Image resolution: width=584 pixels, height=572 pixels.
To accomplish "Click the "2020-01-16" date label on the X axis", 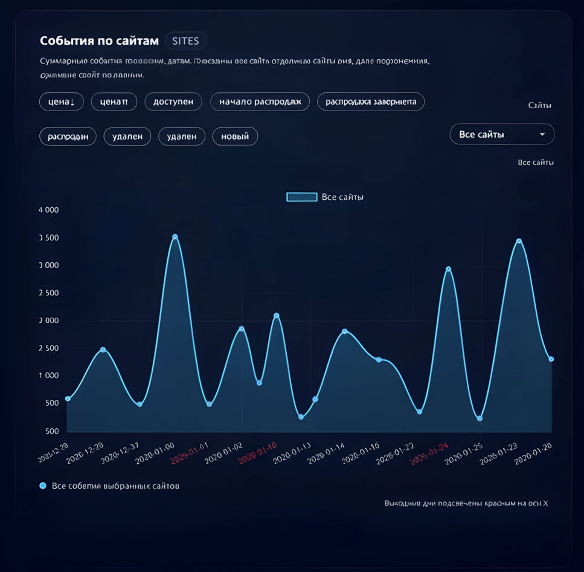I will click(361, 454).
